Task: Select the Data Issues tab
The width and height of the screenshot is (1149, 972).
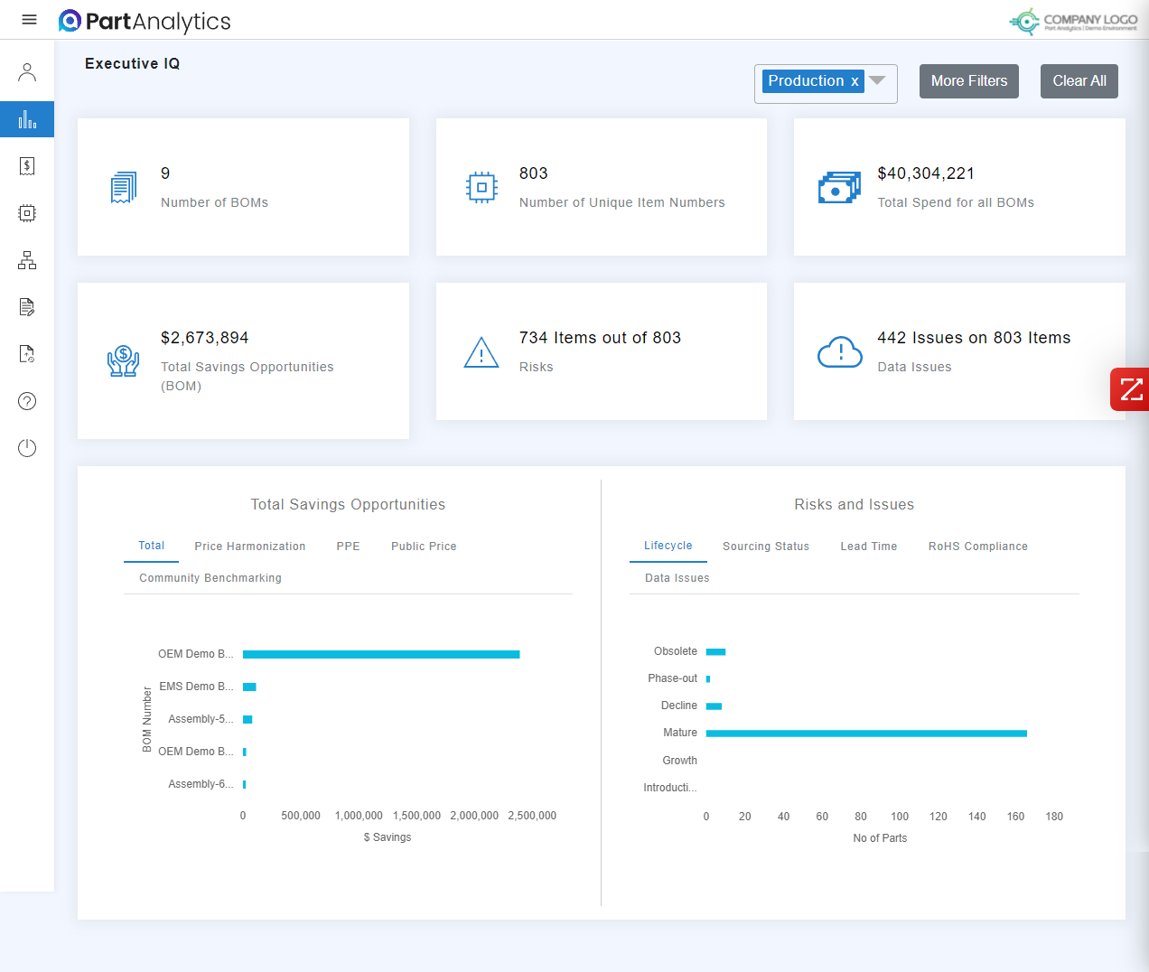Action: click(676, 577)
